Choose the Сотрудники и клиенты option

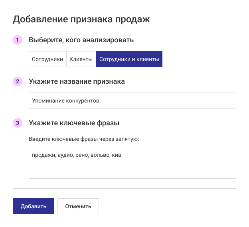(129, 59)
